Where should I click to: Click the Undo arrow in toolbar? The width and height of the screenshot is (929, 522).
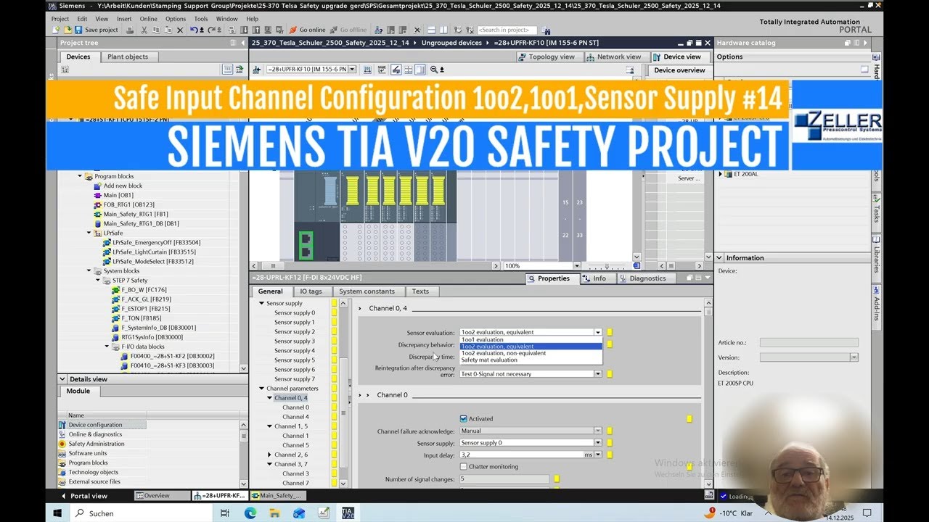point(194,30)
